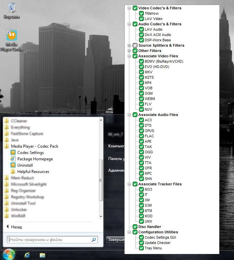Uncheck Update Checker option
The width and height of the screenshot is (234, 260).
coord(141,243)
